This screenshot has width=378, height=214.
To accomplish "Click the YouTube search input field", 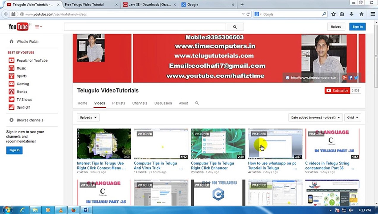I will click(145, 27).
